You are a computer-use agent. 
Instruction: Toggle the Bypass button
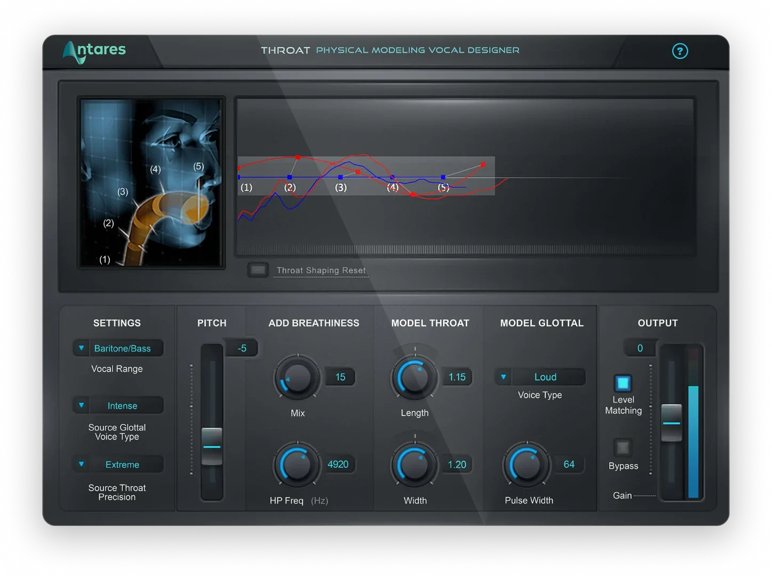tap(623, 447)
